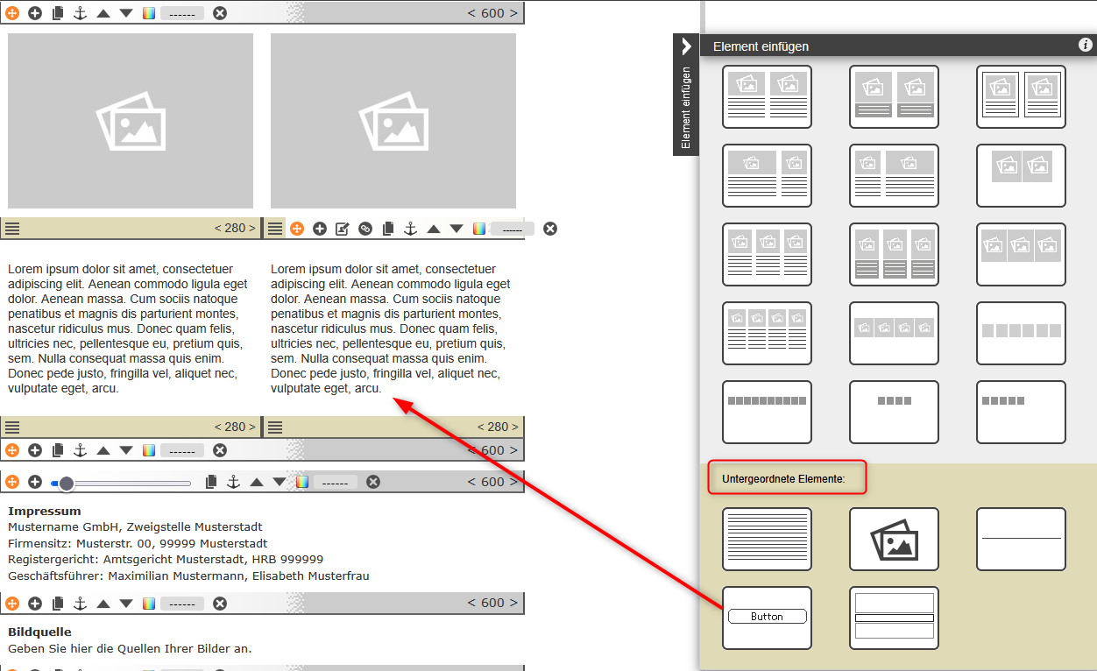The height and width of the screenshot is (671, 1097).
Task: Insert the Button sub-element
Action: click(767, 618)
